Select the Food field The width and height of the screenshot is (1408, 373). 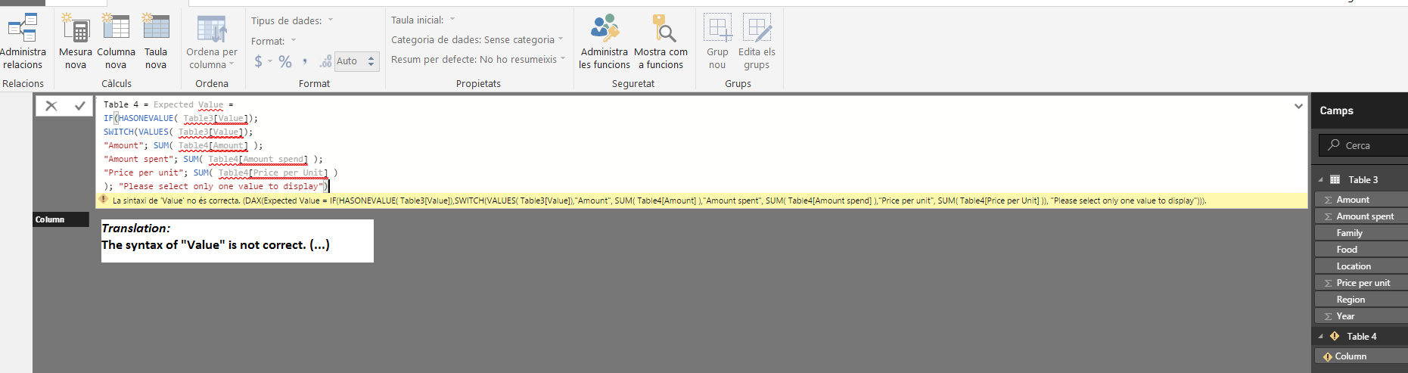[1361, 250]
